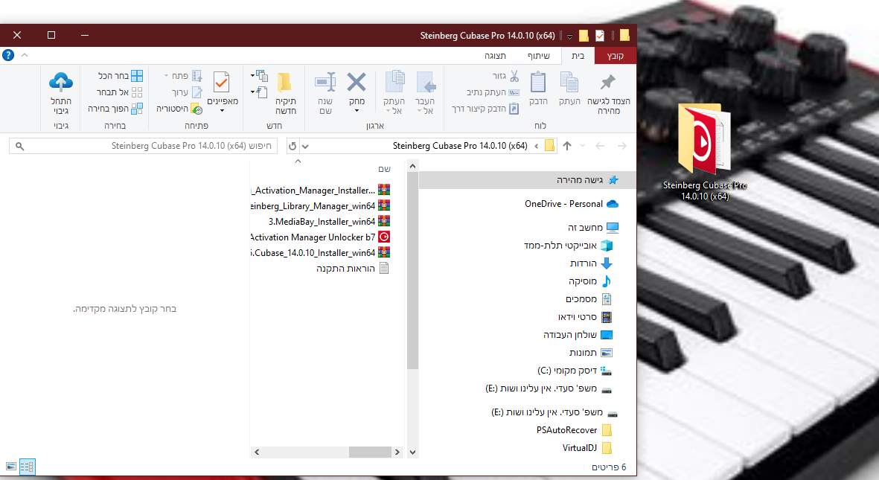Switch to the Share (שיתוף) tab
Image resolution: width=879 pixels, height=480 pixels.
click(538, 56)
